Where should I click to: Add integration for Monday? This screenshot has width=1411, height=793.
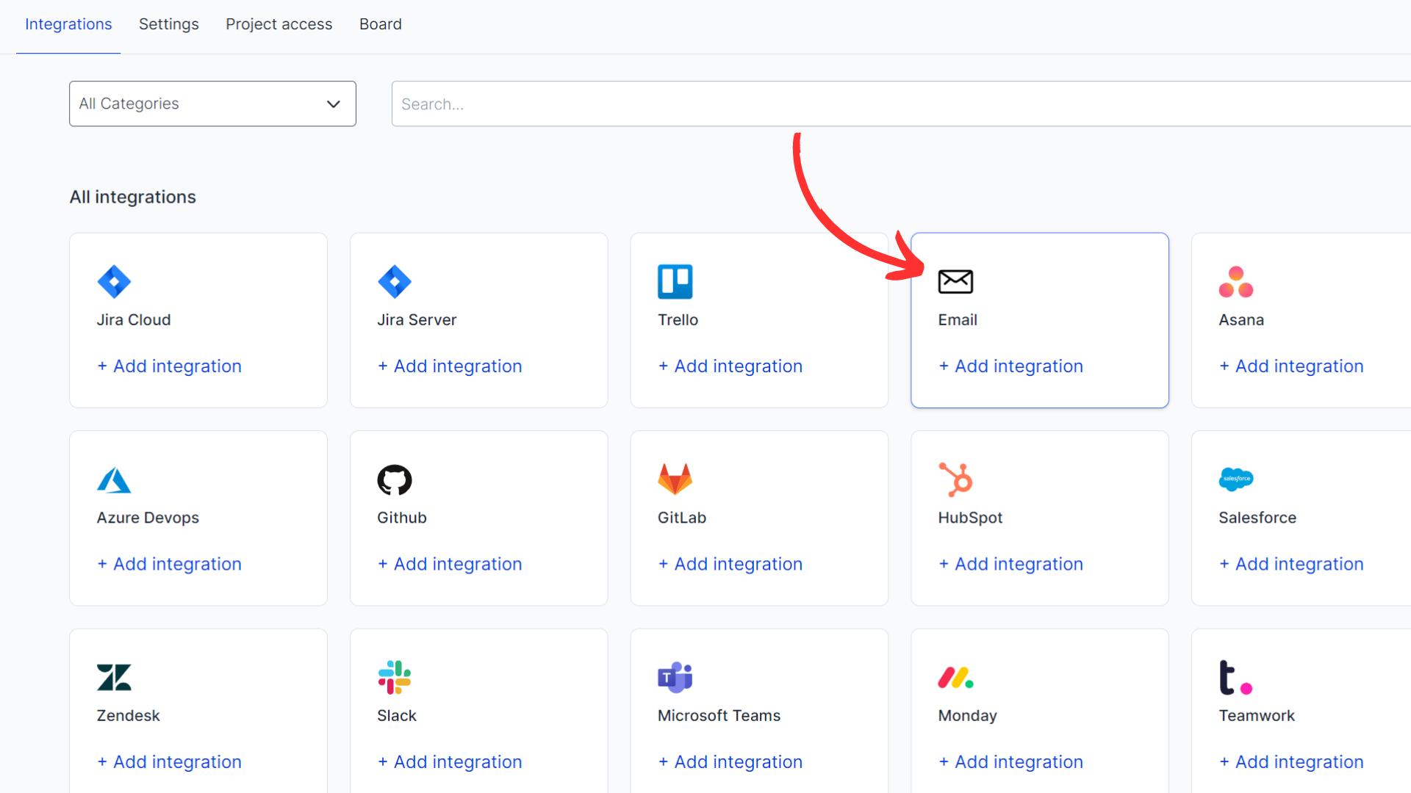pyautogui.click(x=1010, y=761)
